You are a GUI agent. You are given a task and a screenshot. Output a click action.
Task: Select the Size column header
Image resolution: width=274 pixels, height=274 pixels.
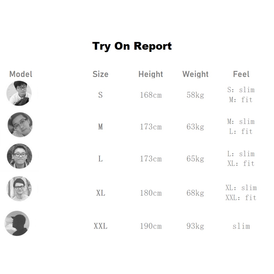coord(100,74)
